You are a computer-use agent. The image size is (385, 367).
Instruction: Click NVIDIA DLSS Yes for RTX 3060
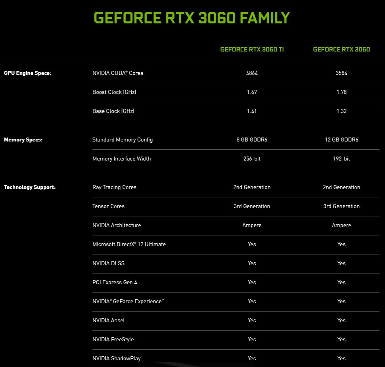341,263
